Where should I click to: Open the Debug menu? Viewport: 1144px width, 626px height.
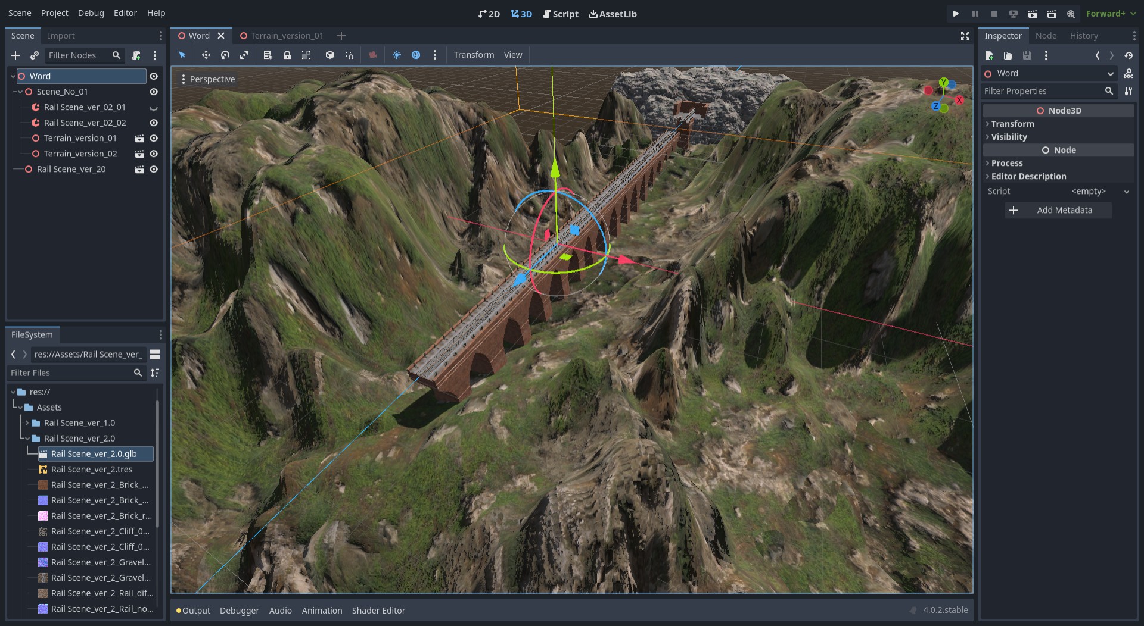click(91, 13)
